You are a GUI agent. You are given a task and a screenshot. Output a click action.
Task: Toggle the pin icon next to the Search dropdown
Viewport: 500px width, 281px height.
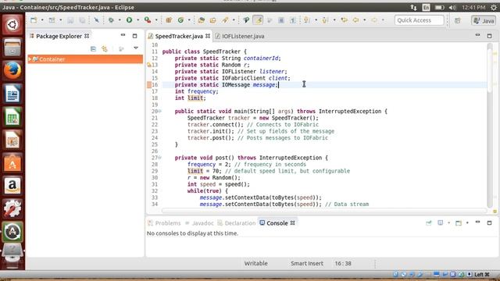pyautogui.click(x=246, y=20)
